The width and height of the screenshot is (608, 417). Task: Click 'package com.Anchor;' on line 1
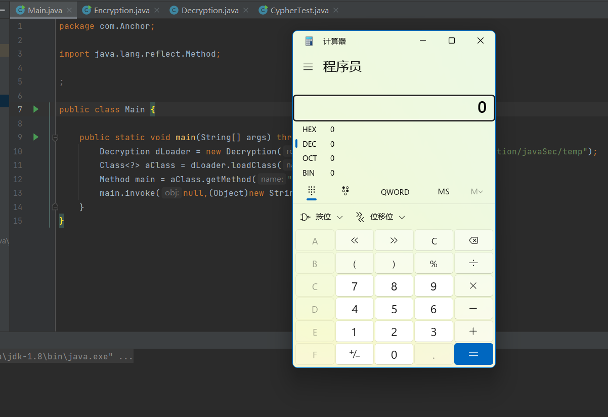[107, 26]
